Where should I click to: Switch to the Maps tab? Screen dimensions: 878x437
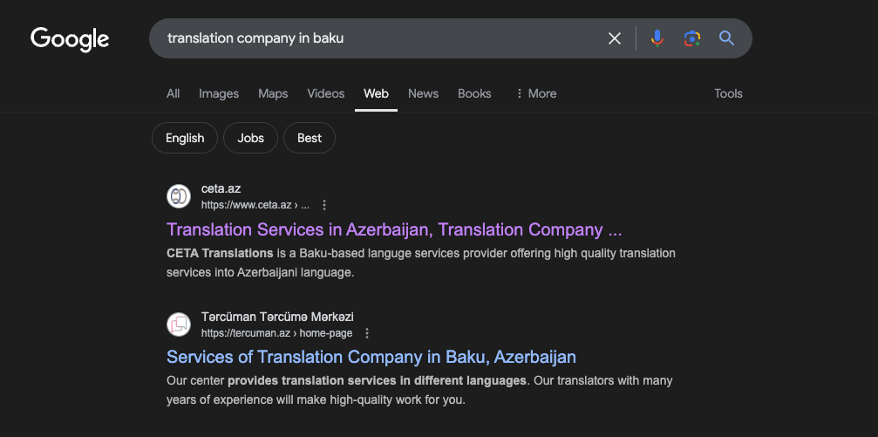(x=273, y=93)
